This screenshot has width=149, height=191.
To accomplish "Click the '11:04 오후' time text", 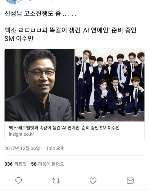I will tap(54, 148).
